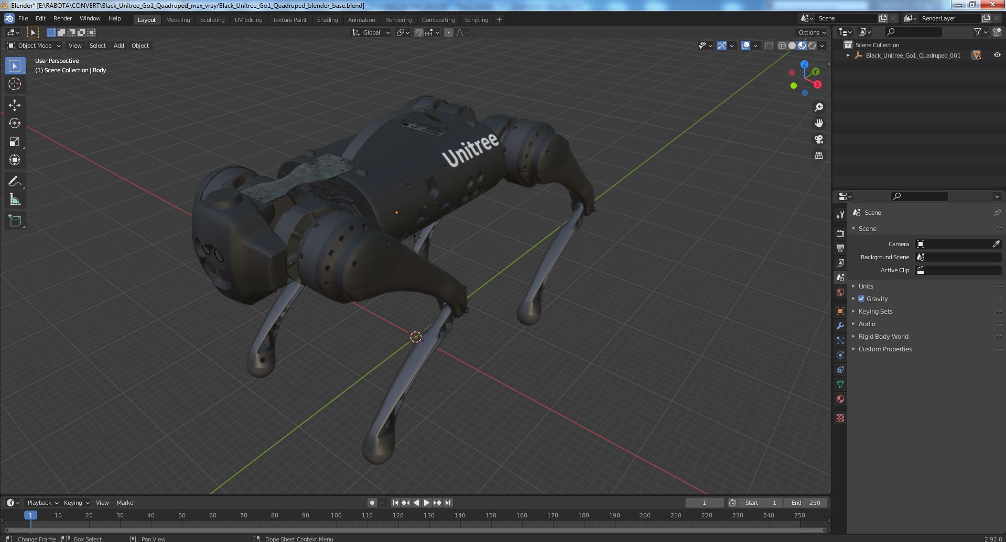Screen dimensions: 1006x542
Task: Select the Measure tool
Action: point(15,200)
